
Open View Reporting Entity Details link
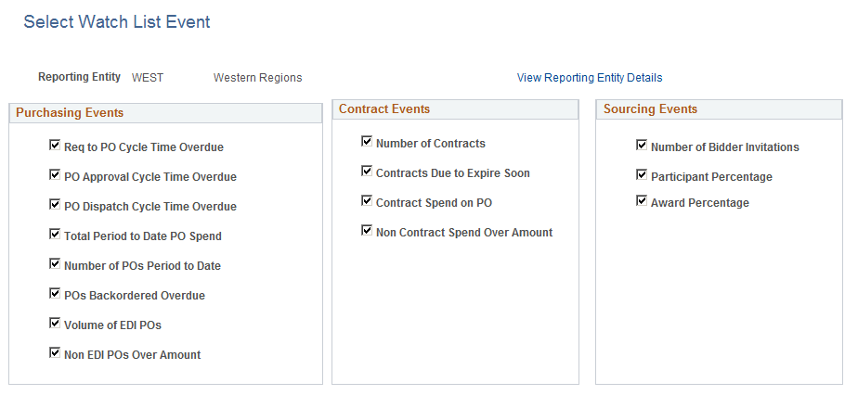pos(590,78)
